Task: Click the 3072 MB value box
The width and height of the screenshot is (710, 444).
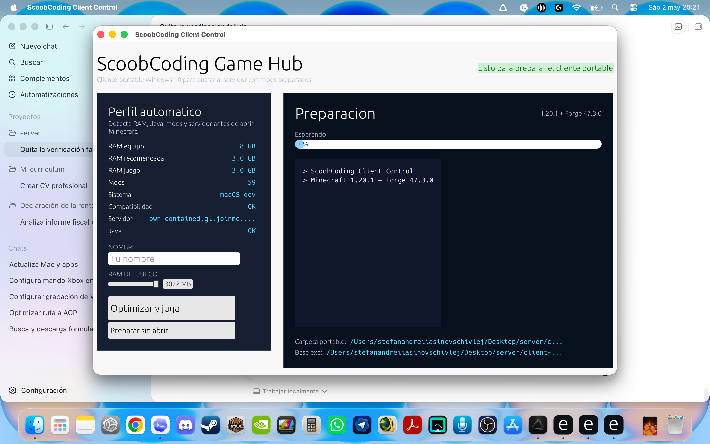Action: (178, 284)
